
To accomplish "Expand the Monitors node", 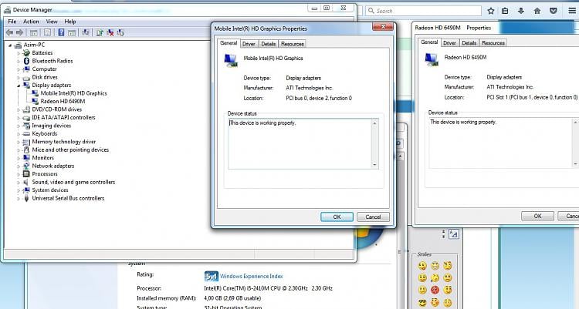I will click(19, 158).
